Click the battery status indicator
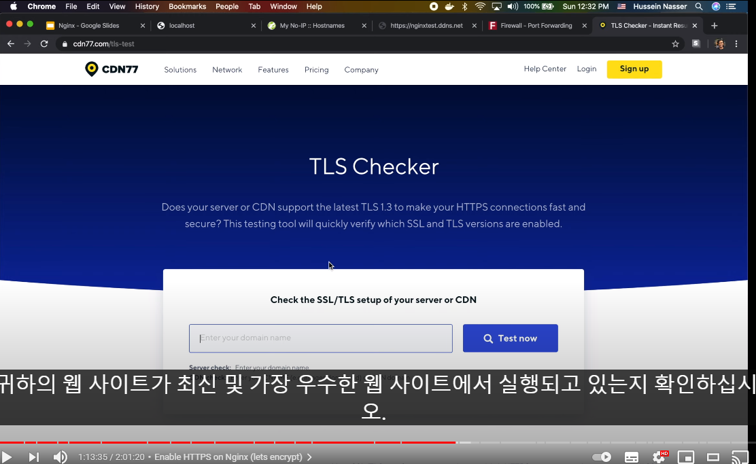Screen dimensions: 756x464 (x=539, y=6)
